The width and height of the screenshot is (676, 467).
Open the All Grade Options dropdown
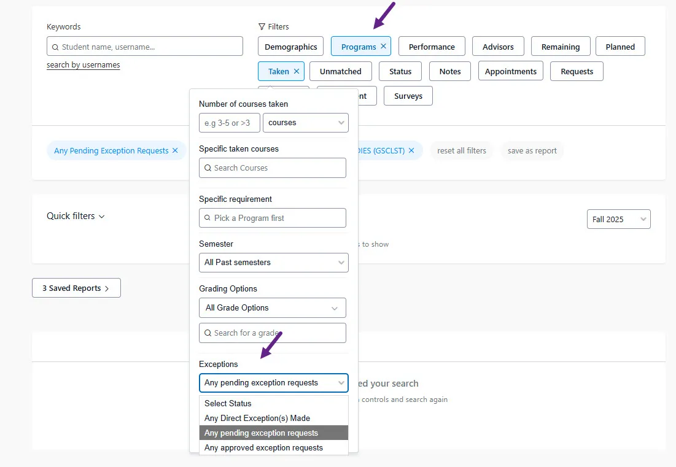pos(273,307)
